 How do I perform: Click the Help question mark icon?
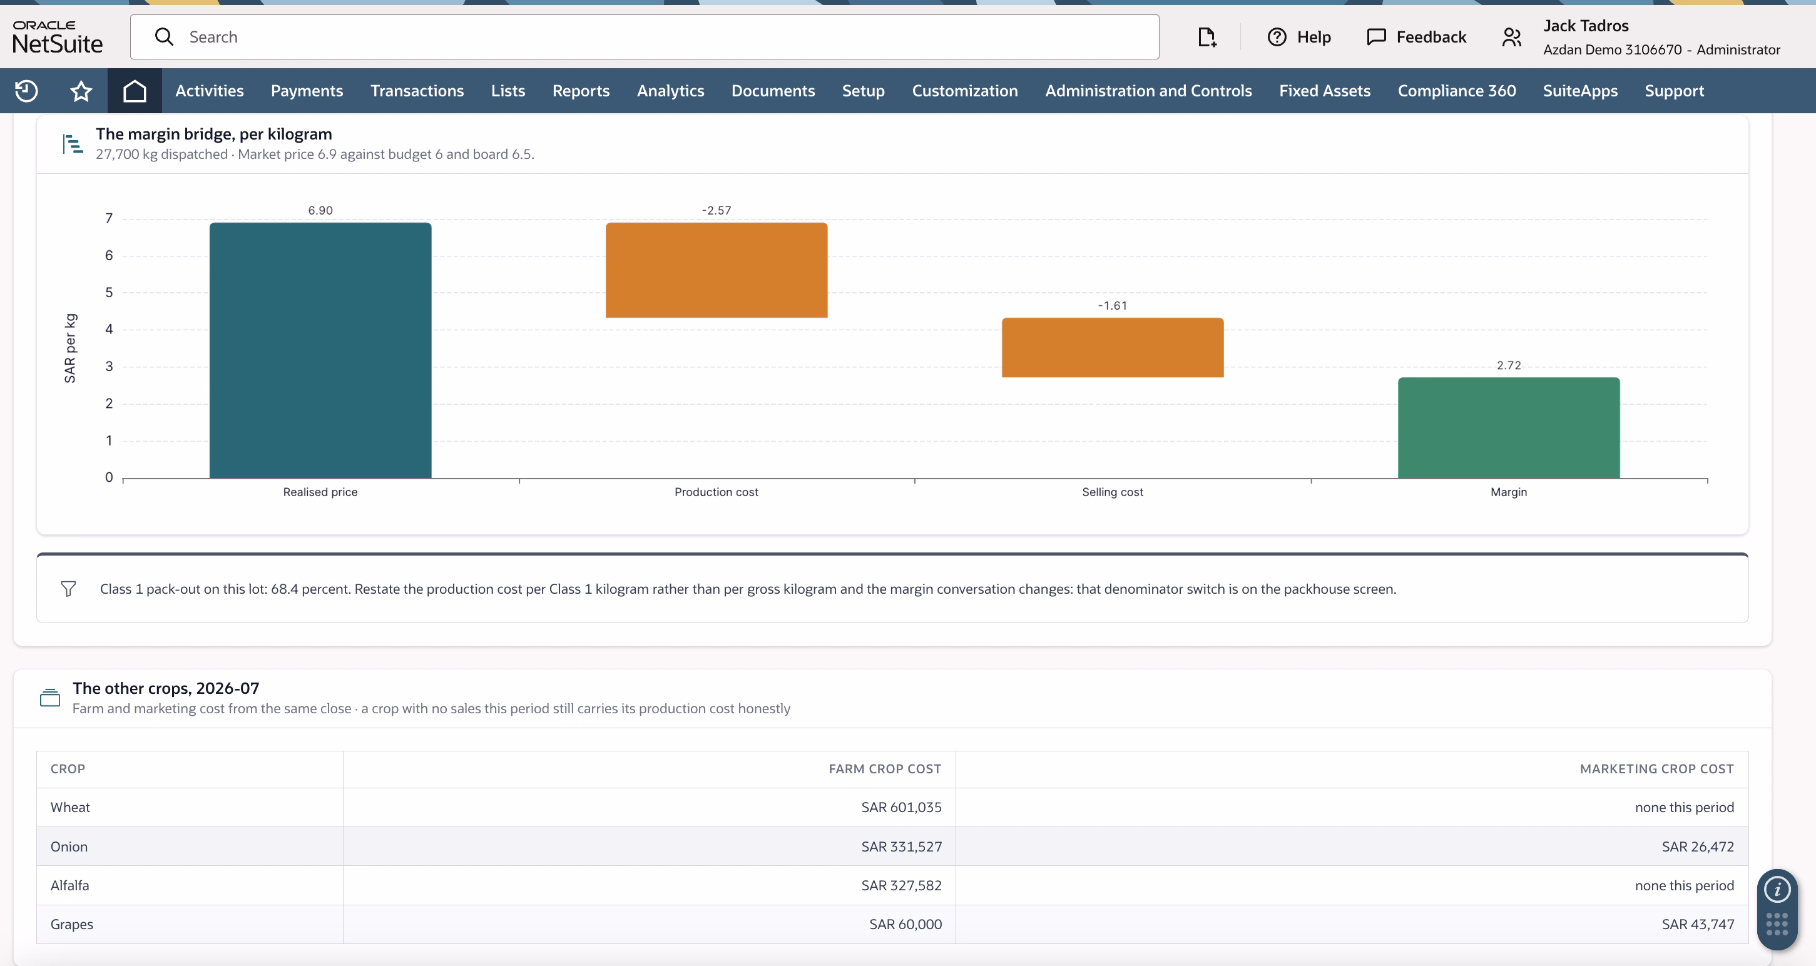pyautogui.click(x=1277, y=37)
